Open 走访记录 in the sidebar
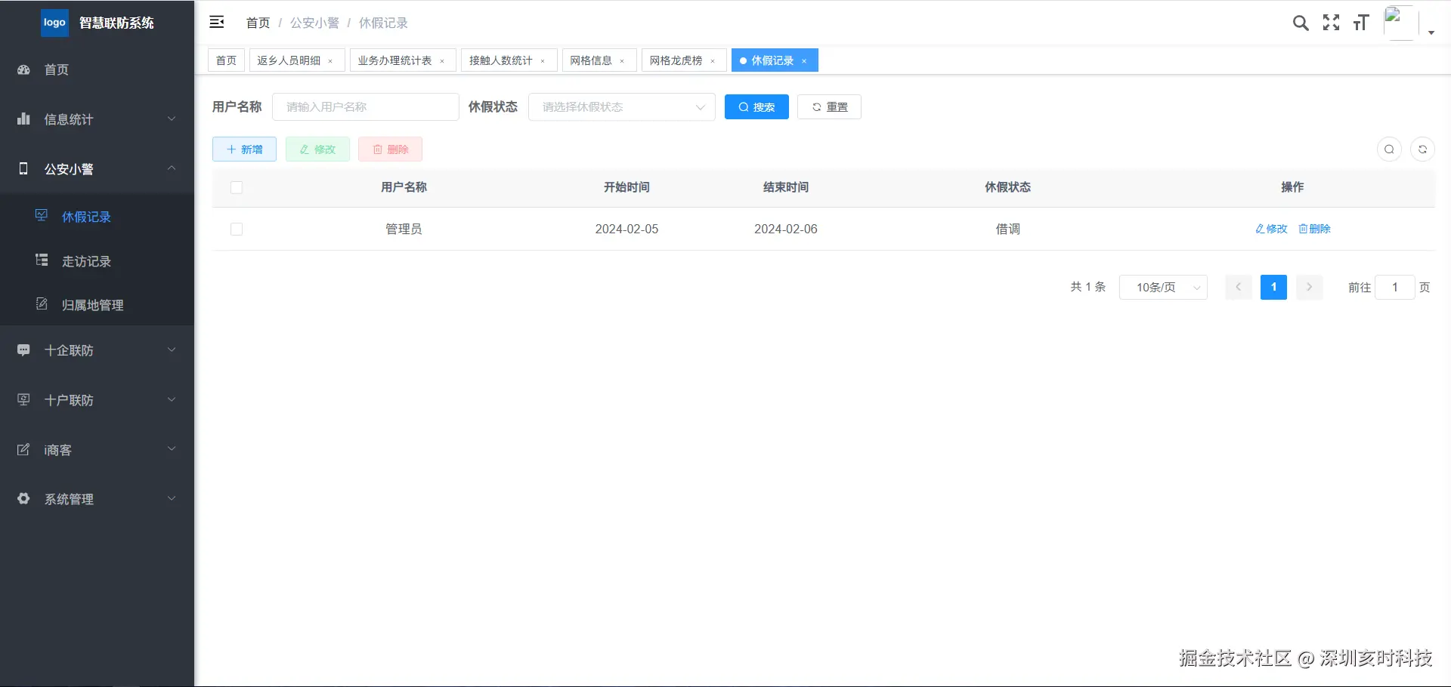 click(x=97, y=261)
